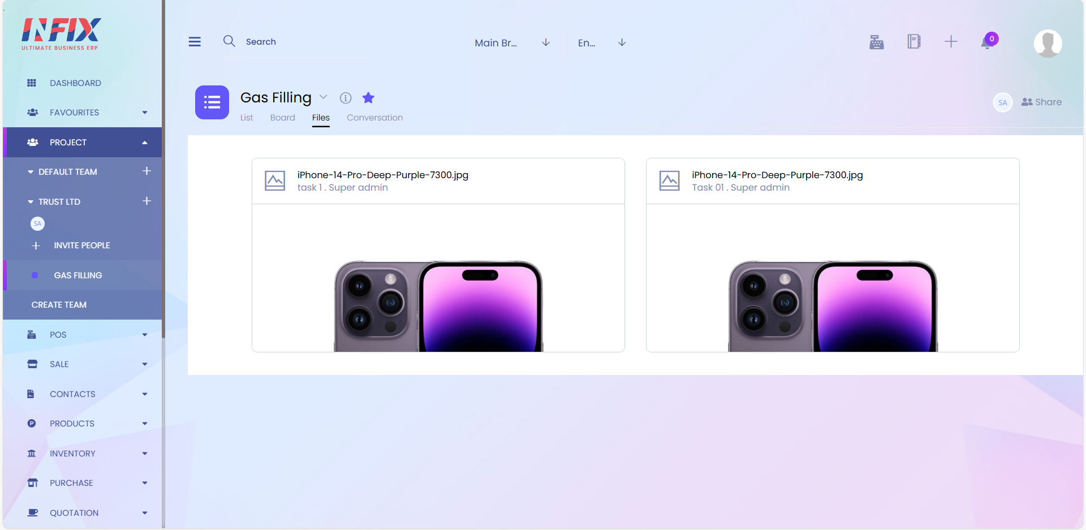
Task: Switch to the Board tab
Action: (x=283, y=118)
